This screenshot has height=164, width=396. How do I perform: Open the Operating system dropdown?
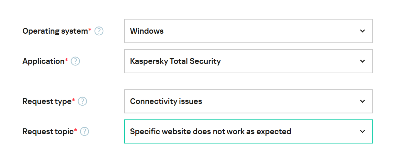point(248,31)
